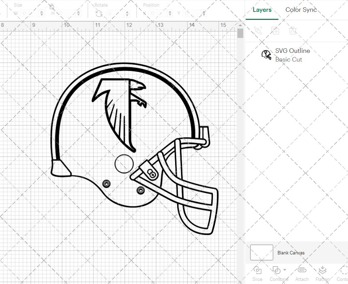Click the helmet layer thumbnail
The width and height of the screenshot is (348, 284).
coord(266,55)
